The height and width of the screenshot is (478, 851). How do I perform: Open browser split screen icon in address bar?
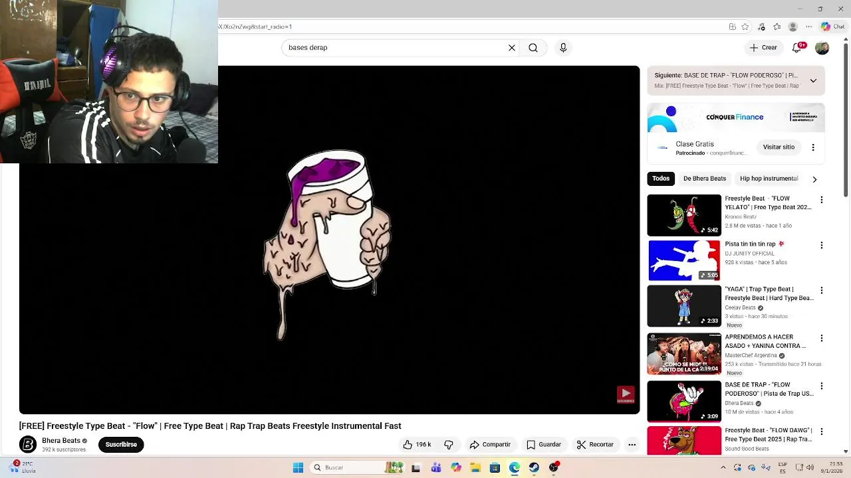click(732, 27)
